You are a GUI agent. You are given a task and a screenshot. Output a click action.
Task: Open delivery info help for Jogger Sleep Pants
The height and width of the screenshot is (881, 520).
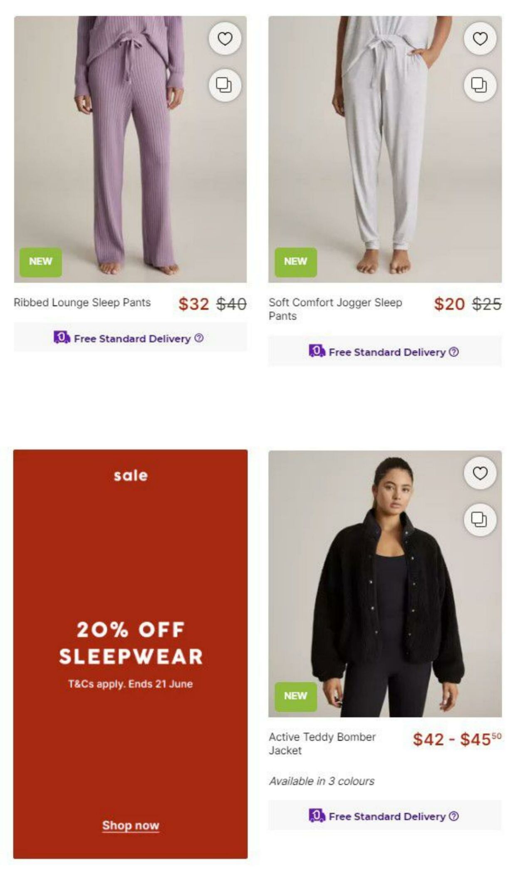tap(454, 352)
